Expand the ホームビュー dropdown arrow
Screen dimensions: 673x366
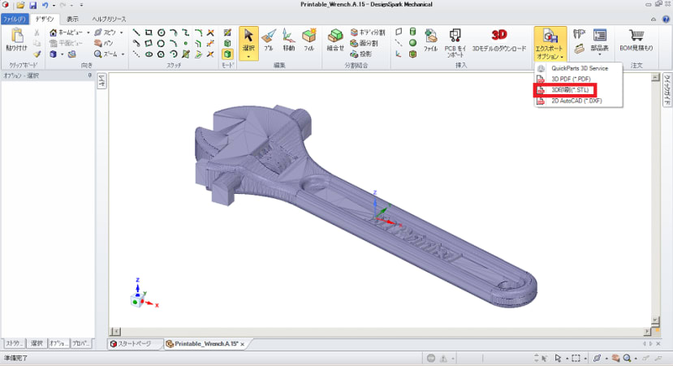click(88, 32)
